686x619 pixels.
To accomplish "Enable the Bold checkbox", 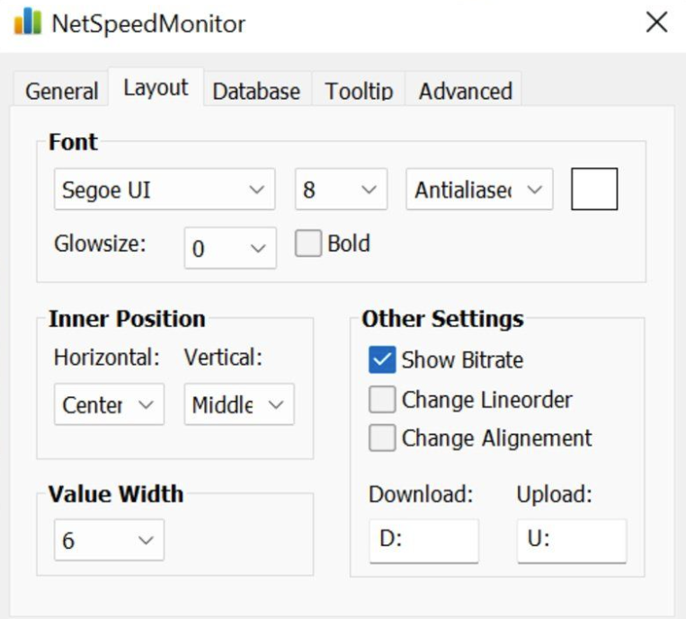I will [x=308, y=243].
